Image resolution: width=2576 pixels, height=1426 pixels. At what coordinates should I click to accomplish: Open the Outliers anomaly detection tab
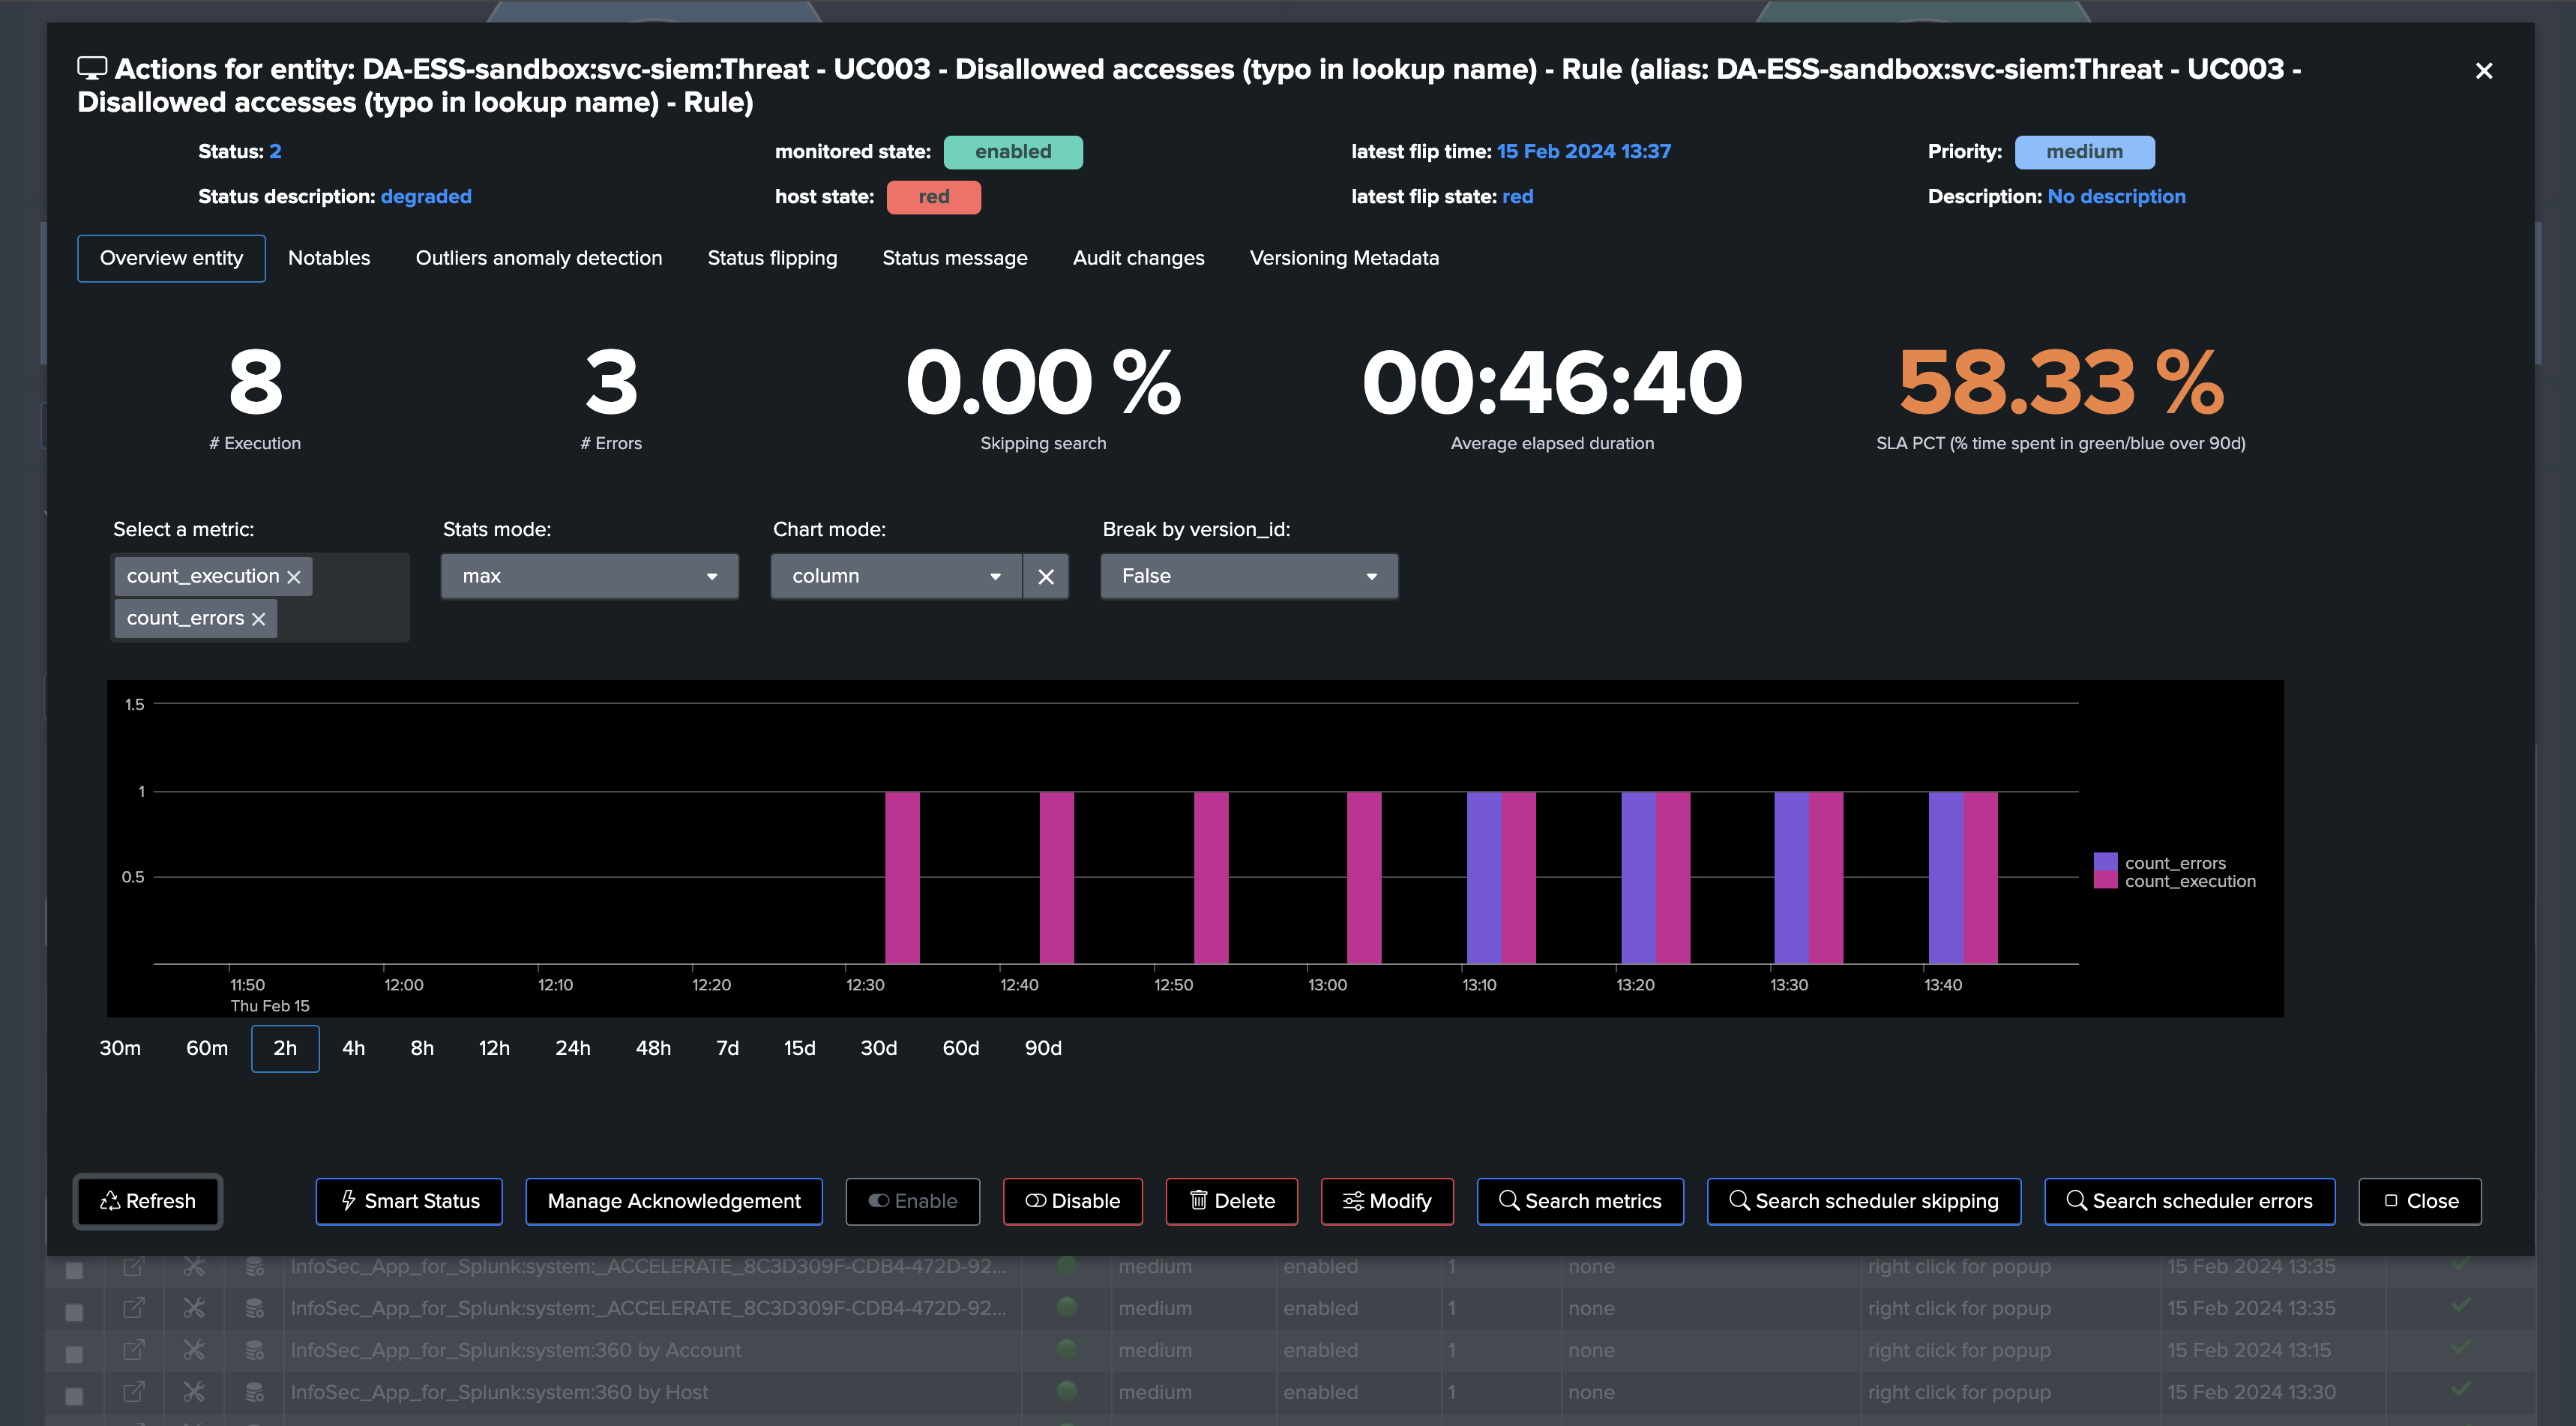(539, 258)
